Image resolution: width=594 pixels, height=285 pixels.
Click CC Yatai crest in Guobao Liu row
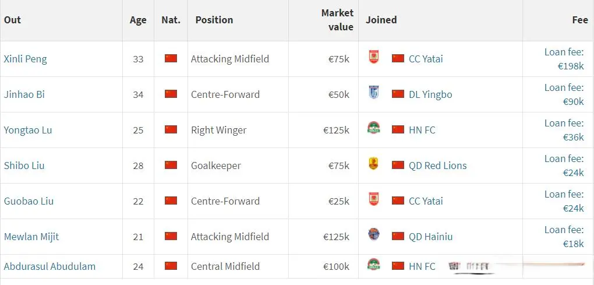(x=373, y=199)
